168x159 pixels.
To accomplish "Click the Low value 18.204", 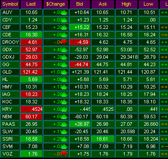I will tap(148, 139).
